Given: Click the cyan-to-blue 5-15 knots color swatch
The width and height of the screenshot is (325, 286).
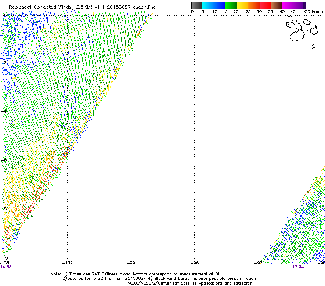Looking at the screenshot, I should [214, 5].
